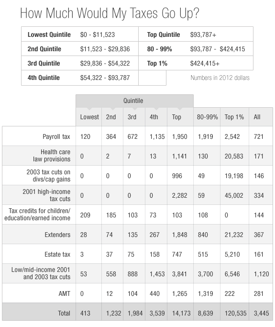Click the 45,002 high-income tax cuts cell

234,196
